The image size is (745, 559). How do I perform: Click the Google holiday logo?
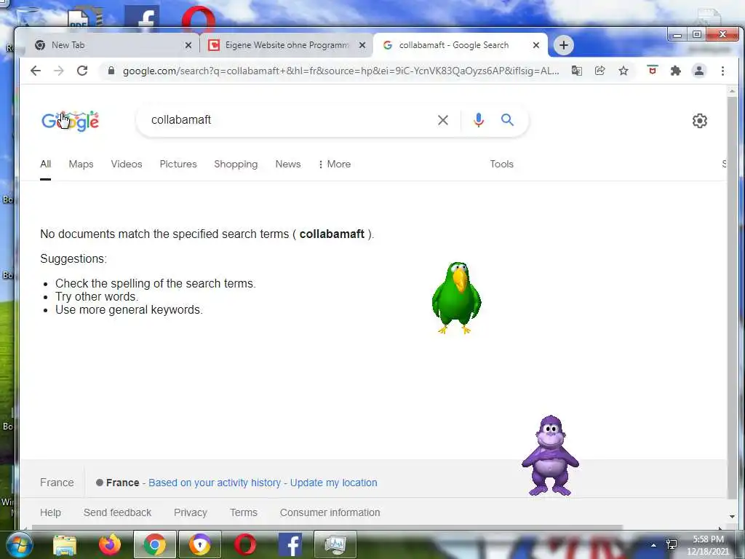[x=71, y=122]
